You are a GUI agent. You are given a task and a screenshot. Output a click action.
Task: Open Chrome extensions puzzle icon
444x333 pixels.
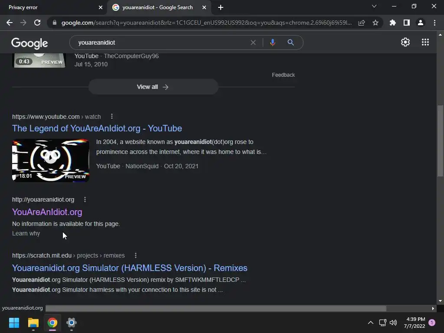pyautogui.click(x=393, y=23)
